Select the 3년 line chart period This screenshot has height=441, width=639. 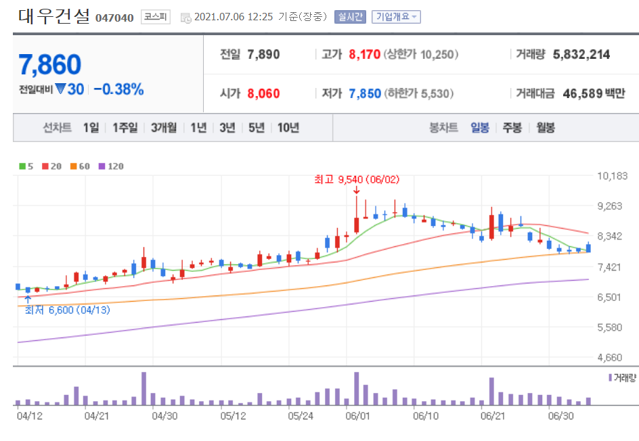pos(227,128)
